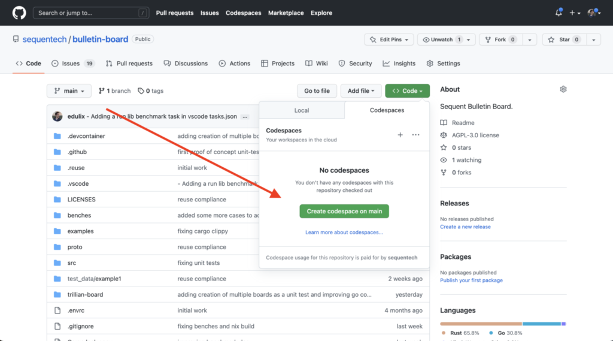Open the benches folder
The width and height of the screenshot is (613, 341).
click(79, 215)
